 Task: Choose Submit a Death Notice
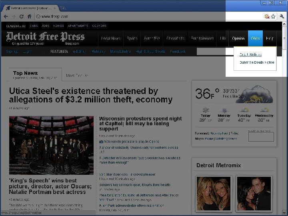click(x=257, y=62)
